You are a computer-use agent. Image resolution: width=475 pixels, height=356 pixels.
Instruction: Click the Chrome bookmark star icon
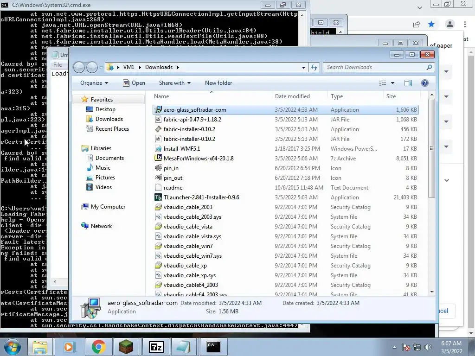point(431,24)
